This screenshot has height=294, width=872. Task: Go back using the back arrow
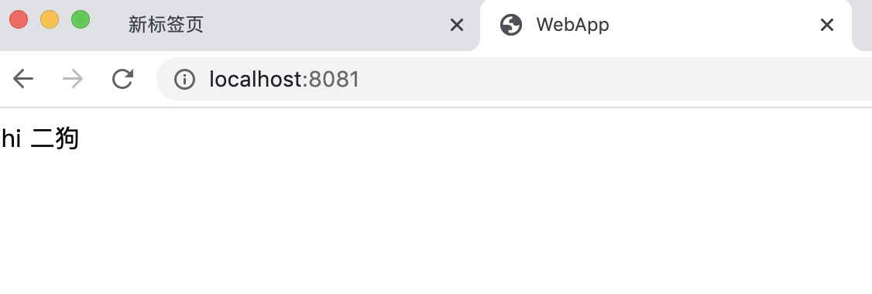(x=23, y=79)
